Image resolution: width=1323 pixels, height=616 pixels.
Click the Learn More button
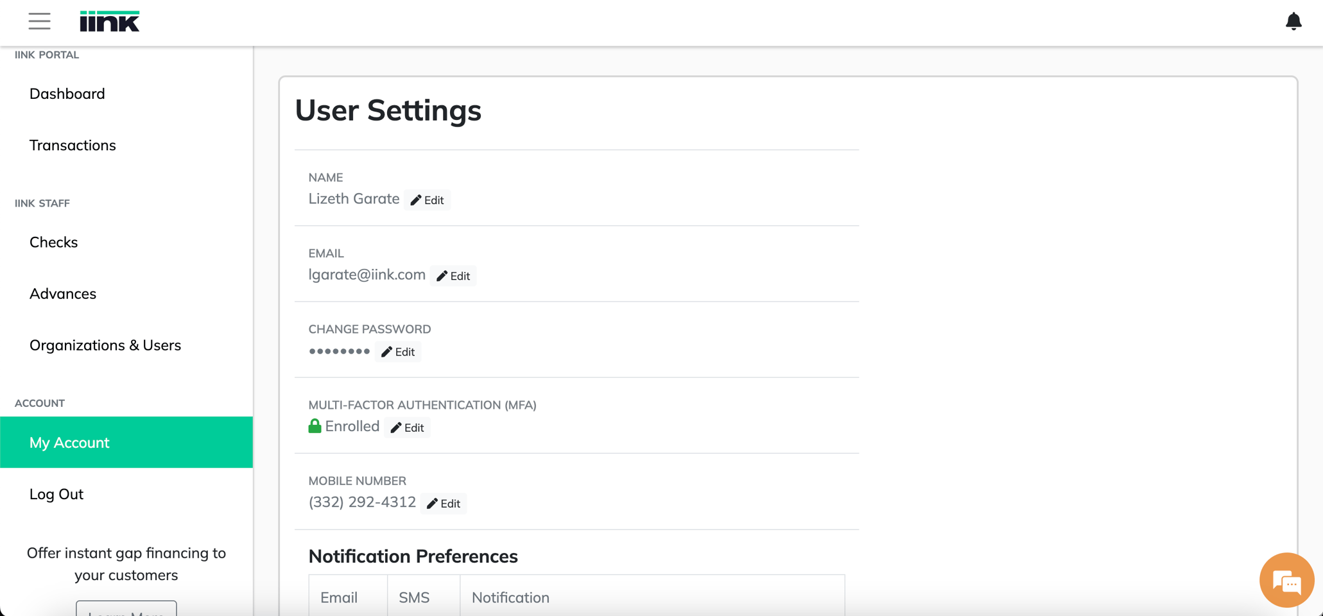pyautogui.click(x=126, y=611)
